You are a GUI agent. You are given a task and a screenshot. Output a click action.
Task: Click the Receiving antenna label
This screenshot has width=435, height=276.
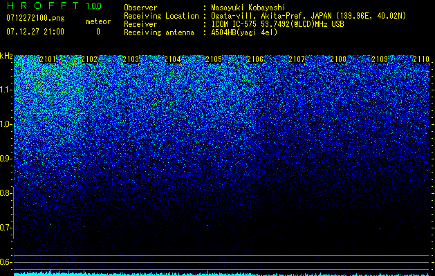(159, 32)
